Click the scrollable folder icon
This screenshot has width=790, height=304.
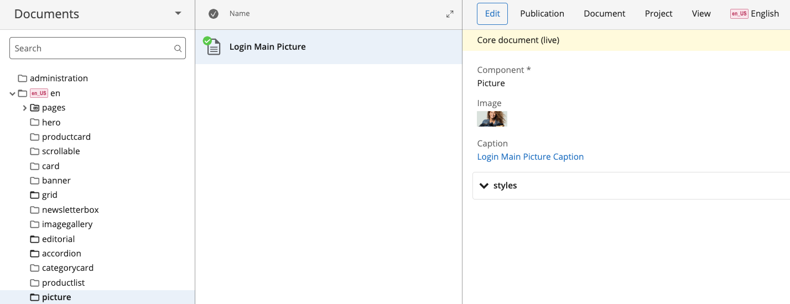[35, 151]
